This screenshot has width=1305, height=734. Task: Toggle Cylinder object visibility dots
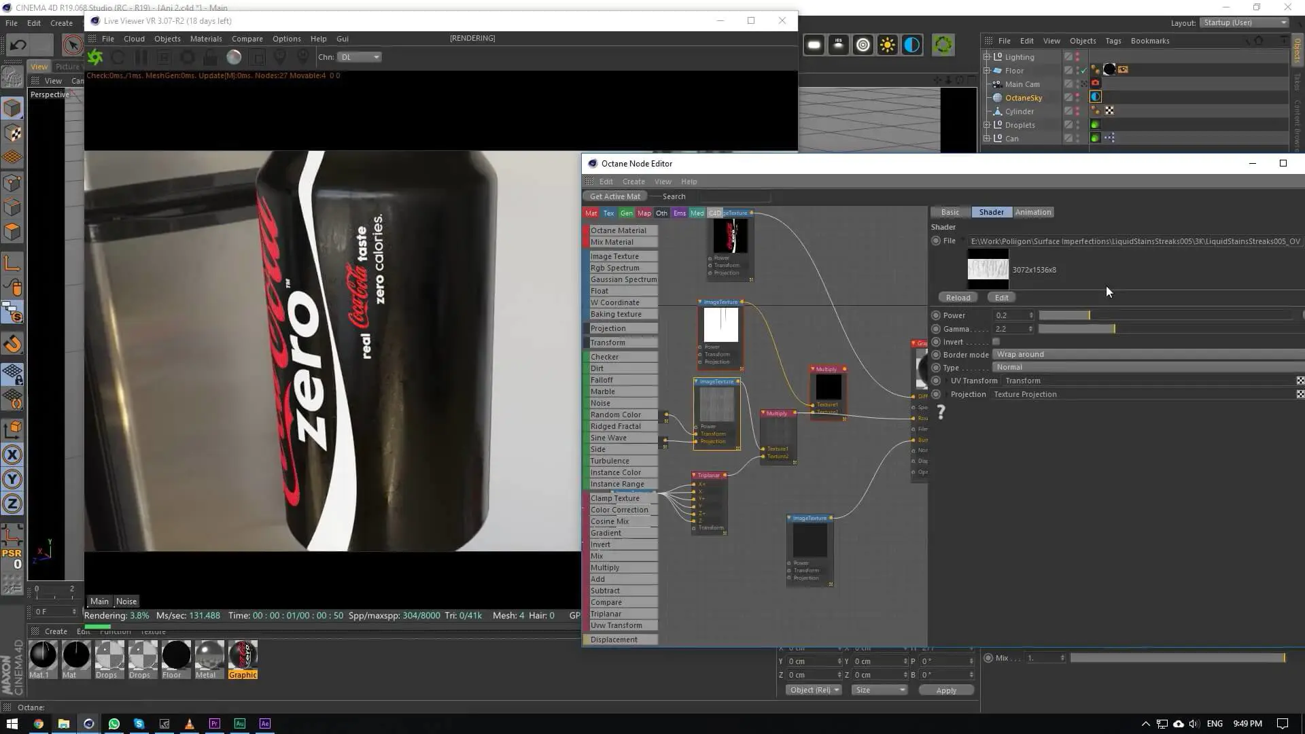pyautogui.click(x=1077, y=111)
